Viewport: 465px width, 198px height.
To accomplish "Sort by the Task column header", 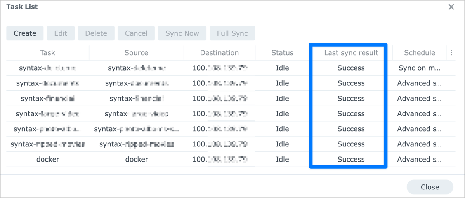I will [x=47, y=53].
